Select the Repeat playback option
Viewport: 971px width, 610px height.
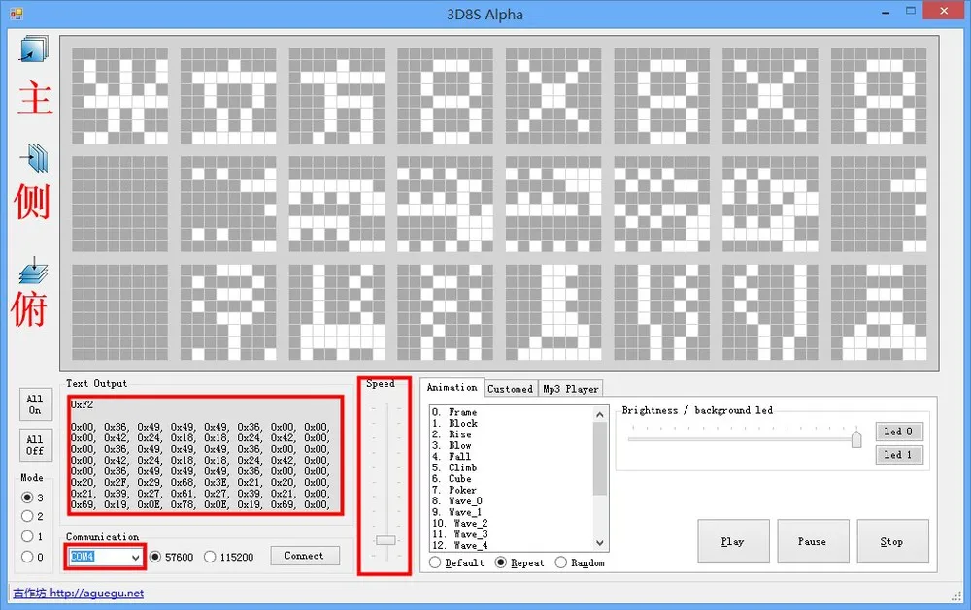coord(500,562)
